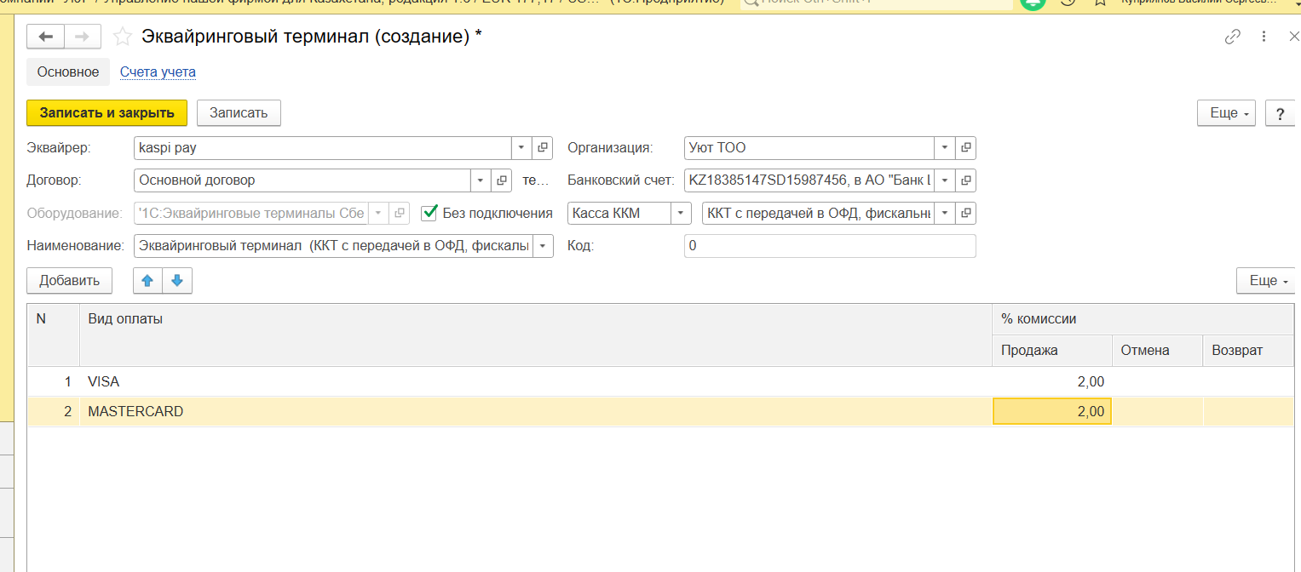Switch to the Счета учета tab
The width and height of the screenshot is (1301, 572).
(x=158, y=72)
